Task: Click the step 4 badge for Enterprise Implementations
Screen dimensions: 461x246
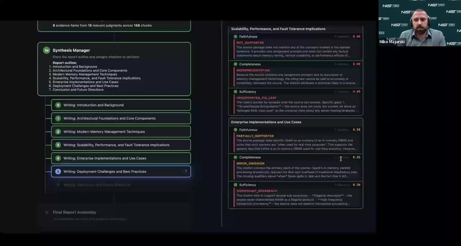Action: point(58,158)
